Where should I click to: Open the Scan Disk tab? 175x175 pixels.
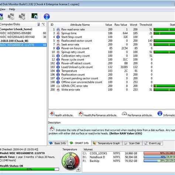tap(133, 143)
